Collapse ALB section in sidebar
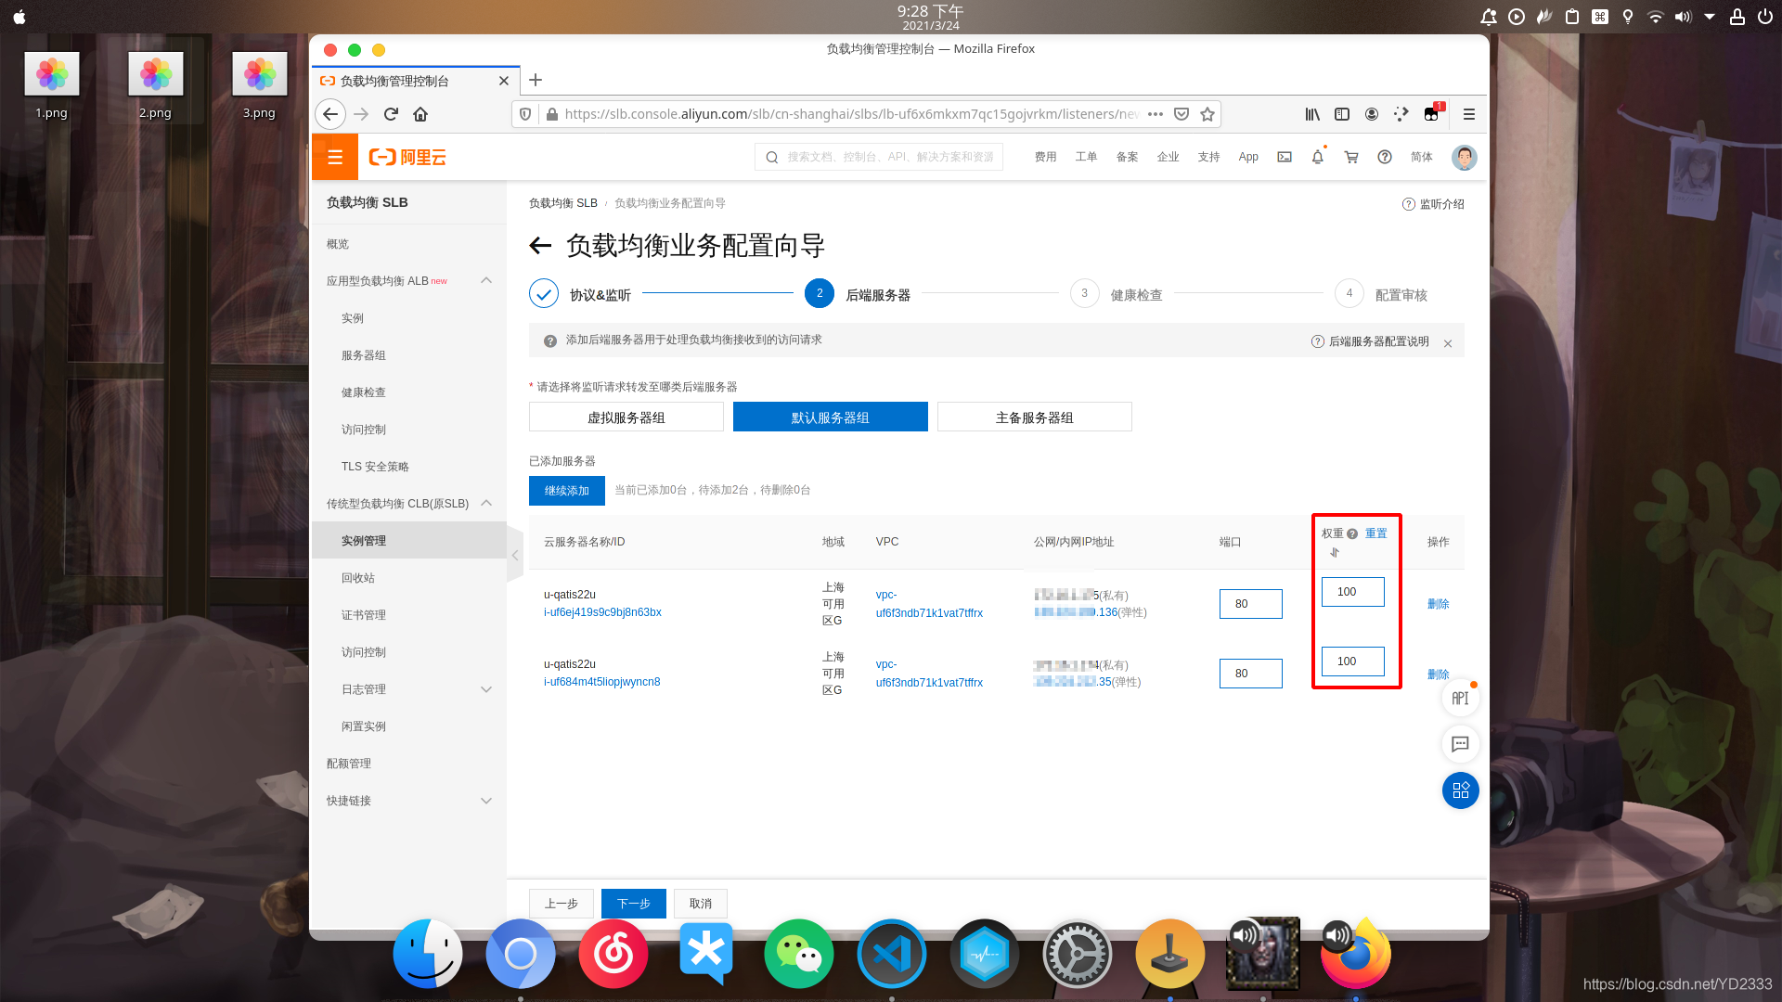This screenshot has height=1002, width=1782. click(x=486, y=280)
